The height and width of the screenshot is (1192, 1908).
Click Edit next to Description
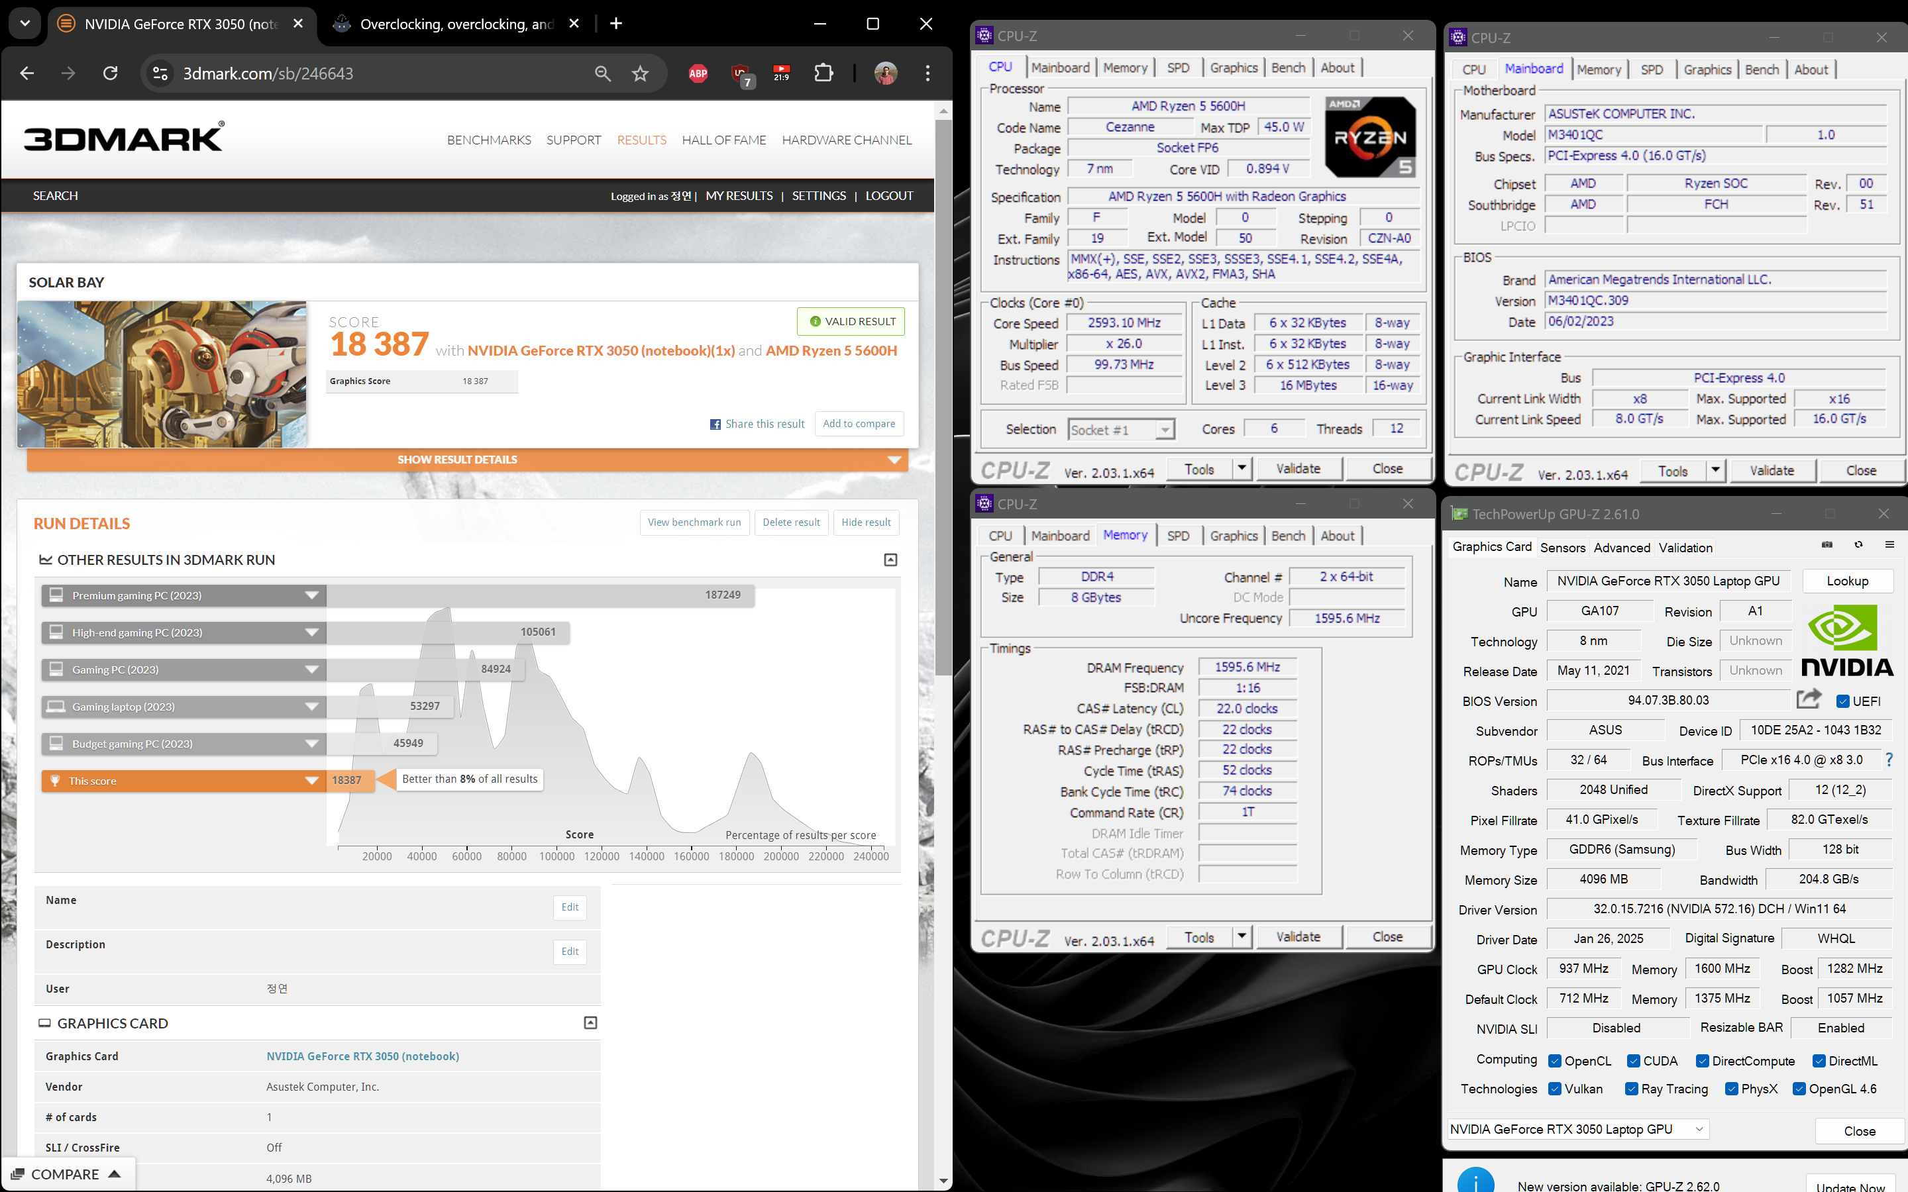570,952
